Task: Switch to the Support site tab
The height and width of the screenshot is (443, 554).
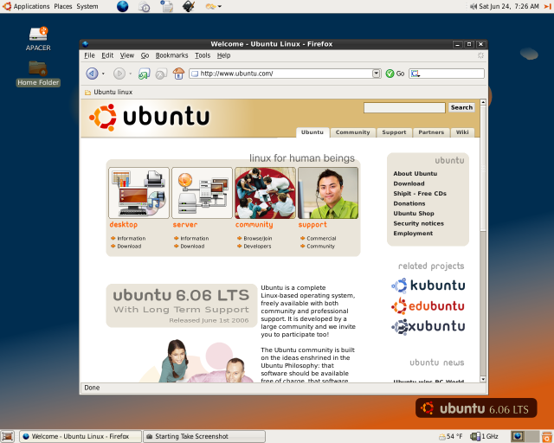Action: (x=394, y=132)
